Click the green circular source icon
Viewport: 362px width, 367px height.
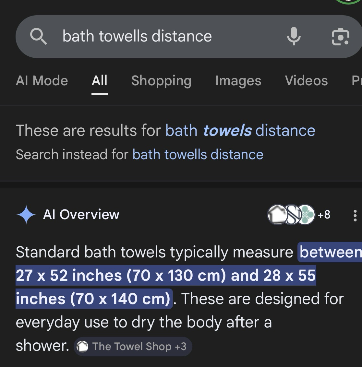tap(307, 215)
